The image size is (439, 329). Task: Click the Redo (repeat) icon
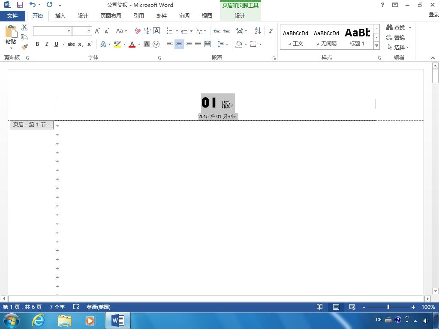pyautogui.click(x=50, y=4)
